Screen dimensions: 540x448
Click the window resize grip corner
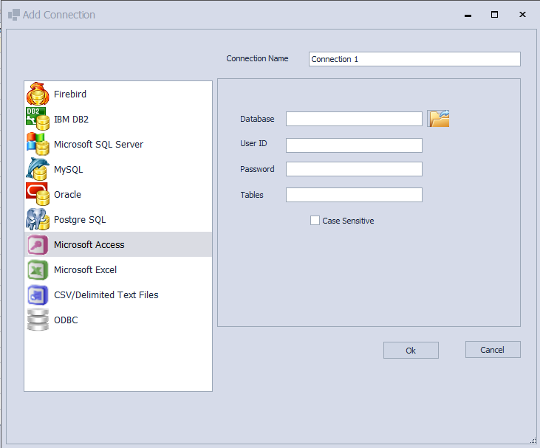pos(533,441)
